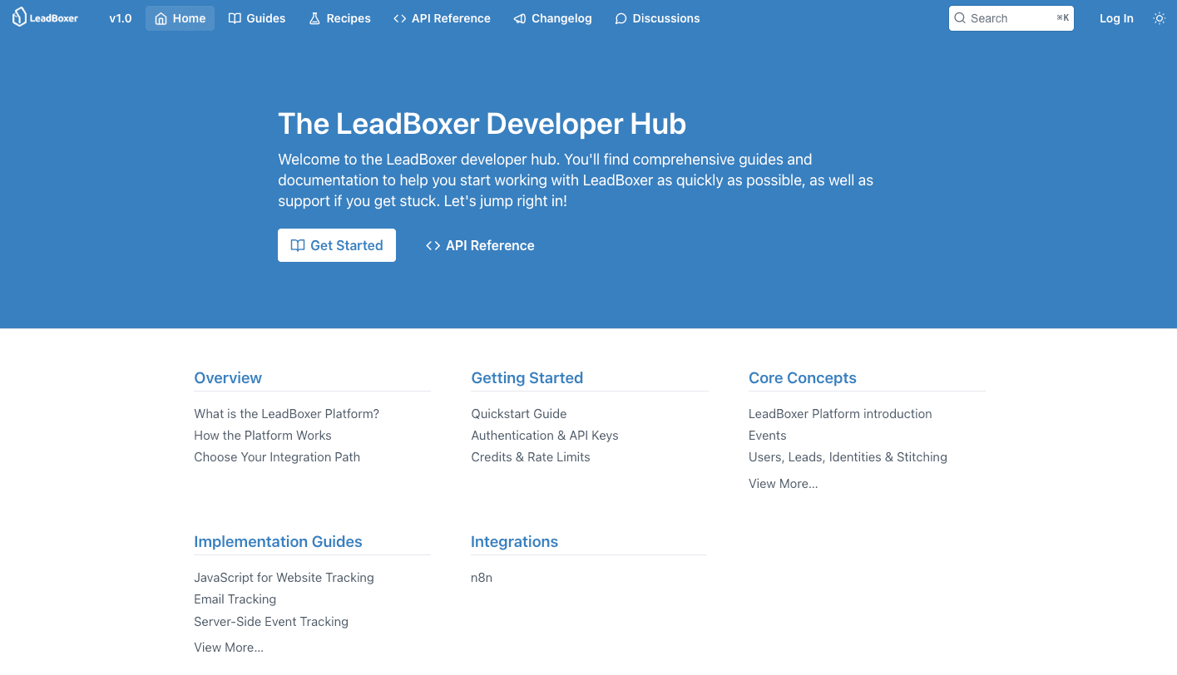Viewport: 1177px width, 675px height.
Task: Expand View More under Core Concepts
Action: pos(784,484)
